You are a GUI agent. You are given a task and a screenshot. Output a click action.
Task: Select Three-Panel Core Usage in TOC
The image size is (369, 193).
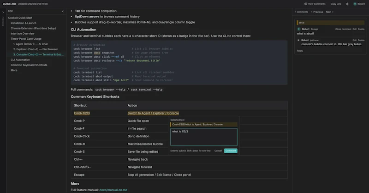click(x=26, y=39)
